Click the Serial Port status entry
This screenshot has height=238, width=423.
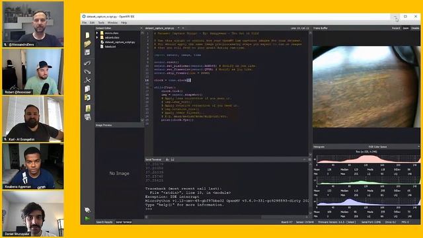pos(371,222)
